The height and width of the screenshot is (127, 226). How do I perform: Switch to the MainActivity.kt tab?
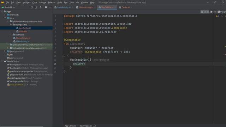click(64, 7)
